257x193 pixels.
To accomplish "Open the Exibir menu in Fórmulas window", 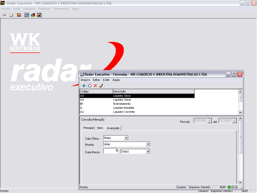I will [106, 80].
